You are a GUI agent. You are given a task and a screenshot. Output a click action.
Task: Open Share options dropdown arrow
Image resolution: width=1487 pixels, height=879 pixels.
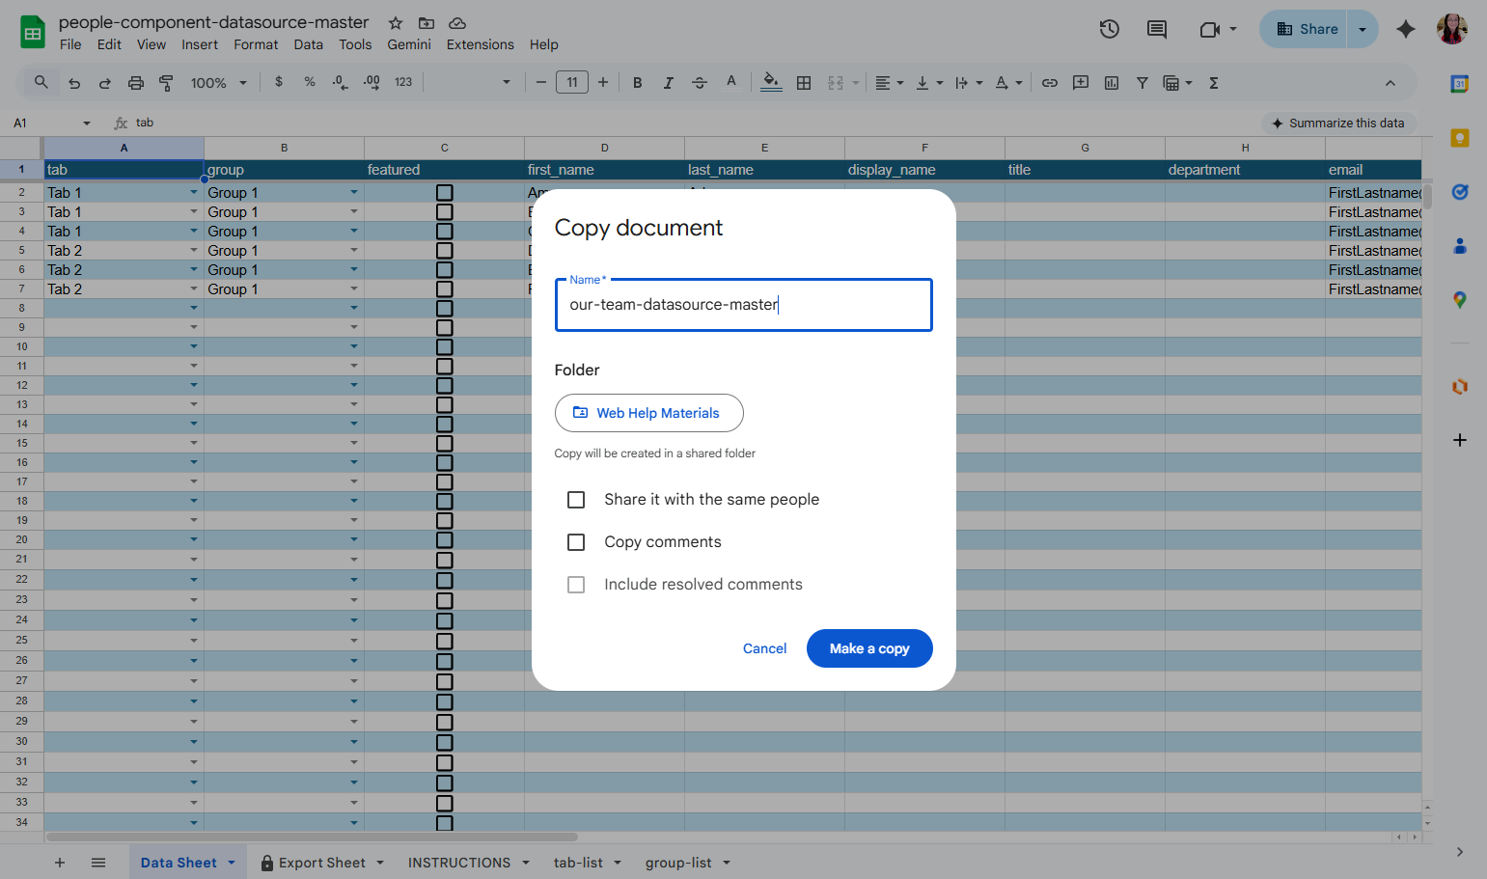[x=1363, y=29]
